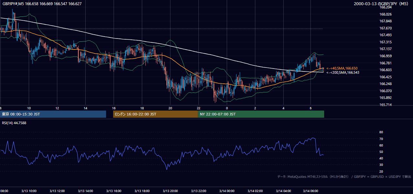Click the '3/13 22:00' bottom time label
The image size is (413, 194).
point(198,191)
